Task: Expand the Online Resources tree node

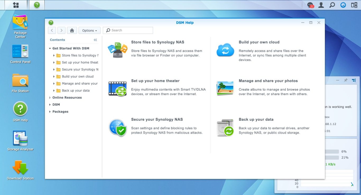Action: pyautogui.click(x=50, y=97)
